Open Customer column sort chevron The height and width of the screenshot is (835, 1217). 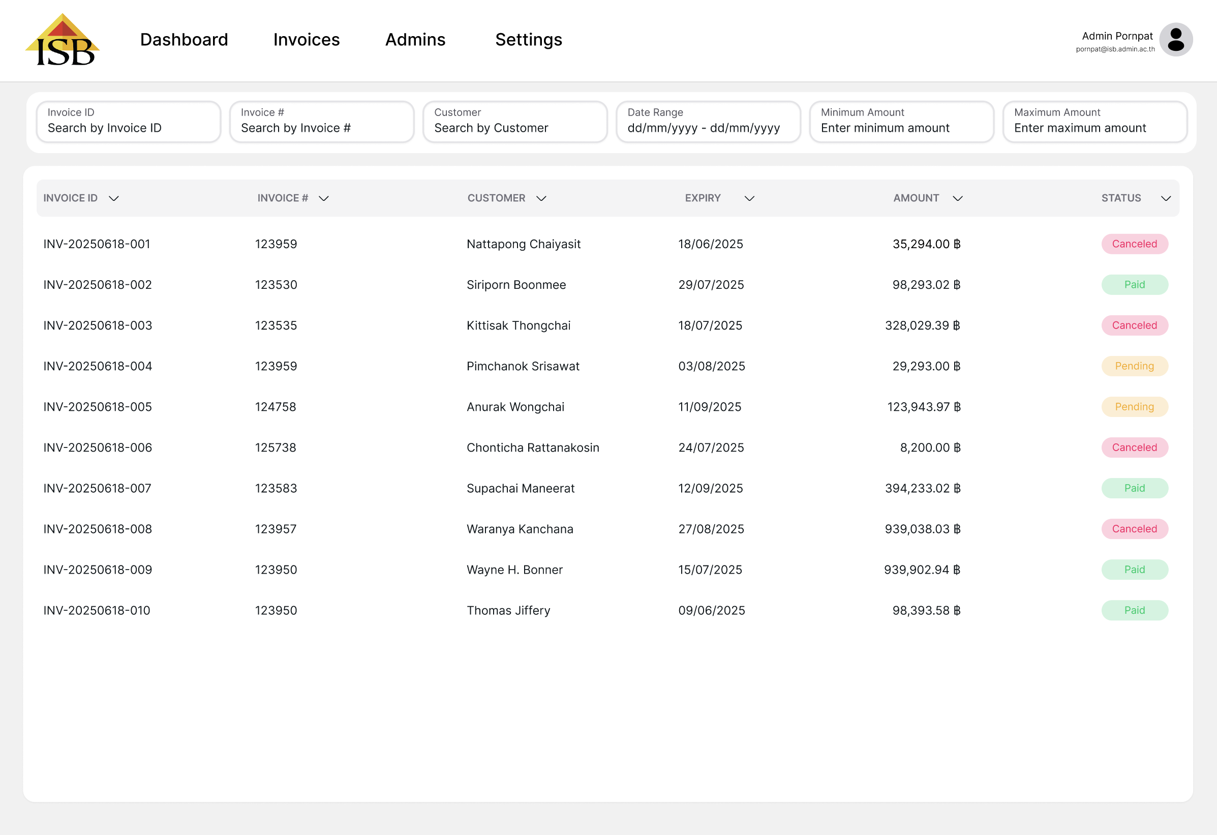click(x=541, y=198)
